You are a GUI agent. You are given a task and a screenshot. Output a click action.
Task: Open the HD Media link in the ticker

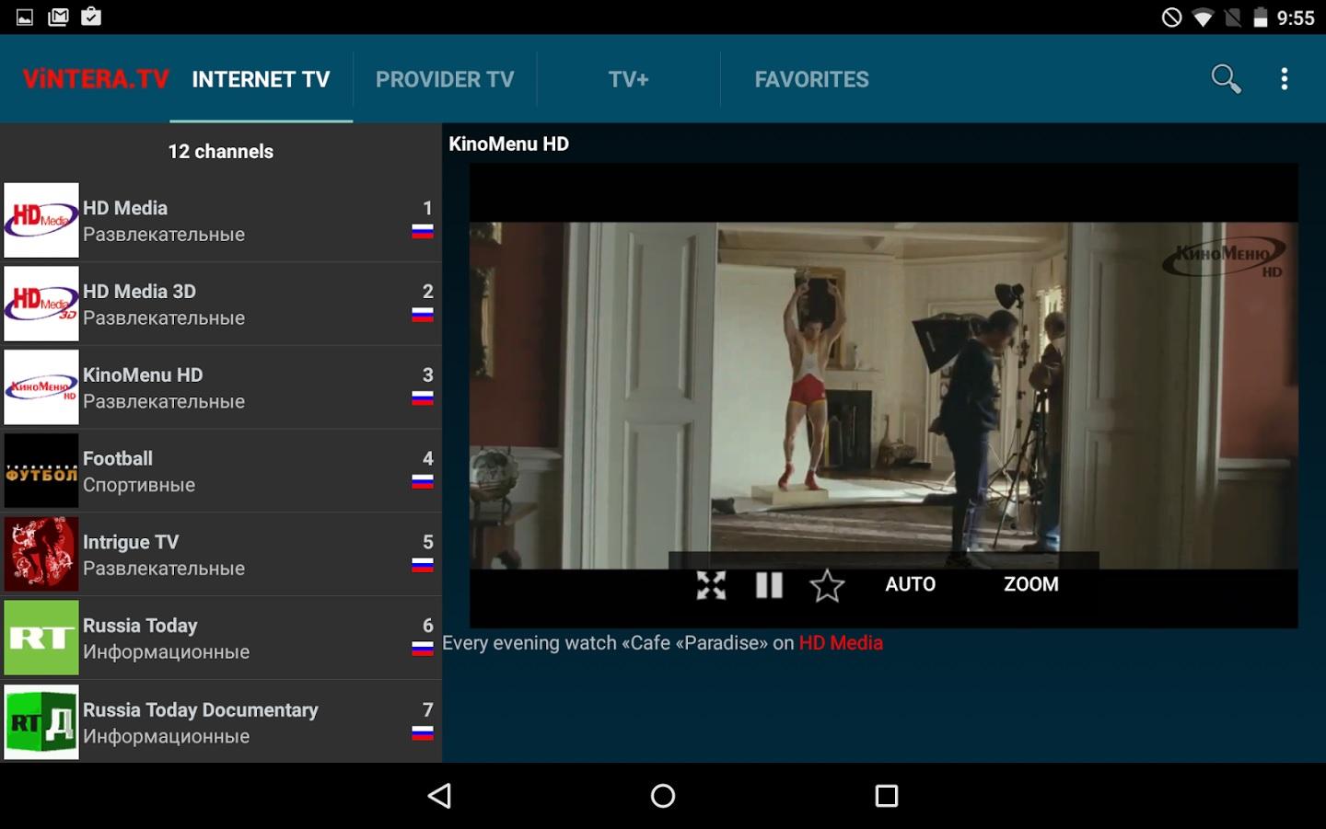click(x=840, y=642)
